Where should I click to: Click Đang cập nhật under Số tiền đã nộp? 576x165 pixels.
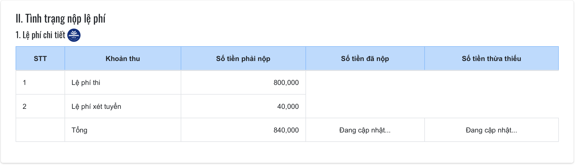pyautogui.click(x=365, y=130)
